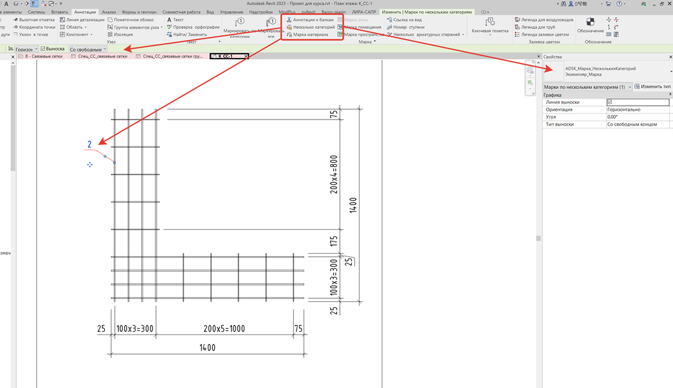
Task: Toggle Линия выноски checkbox in properties
Action: point(609,102)
